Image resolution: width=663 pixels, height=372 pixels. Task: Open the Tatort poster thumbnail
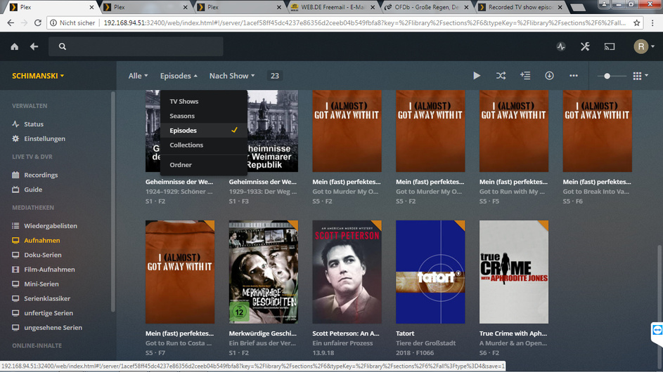[x=430, y=272]
